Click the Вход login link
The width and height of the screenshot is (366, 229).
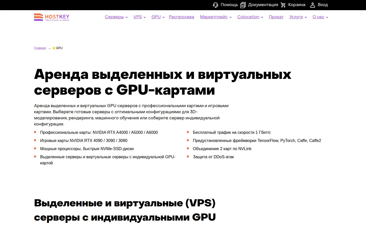[x=323, y=5]
